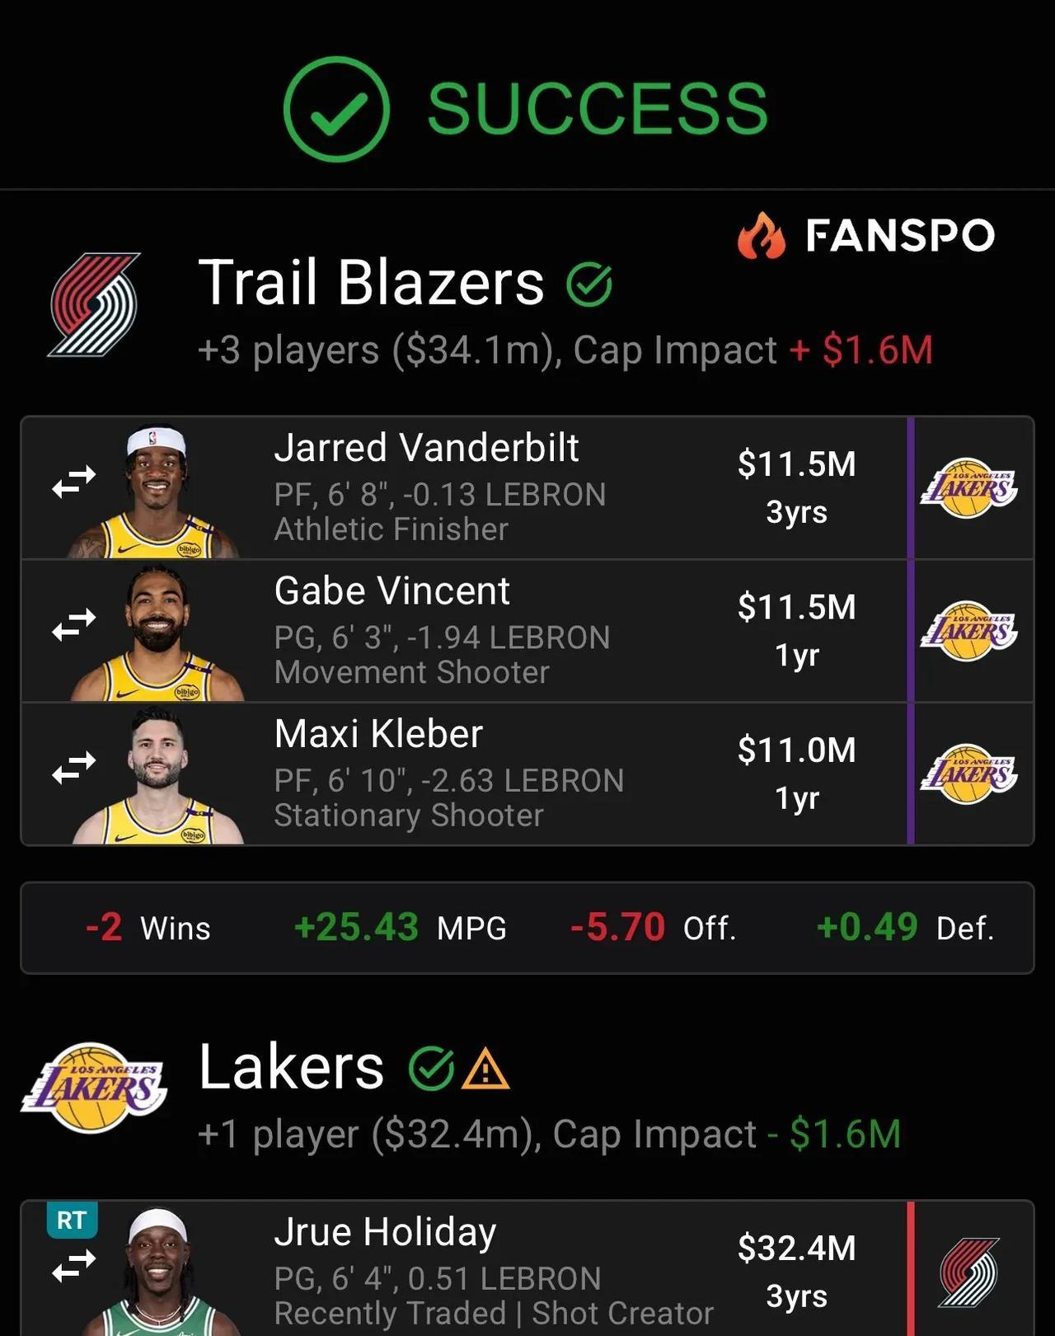
Task: Click the Lakers logo in Vanderbilt's row
Action: pos(969,488)
